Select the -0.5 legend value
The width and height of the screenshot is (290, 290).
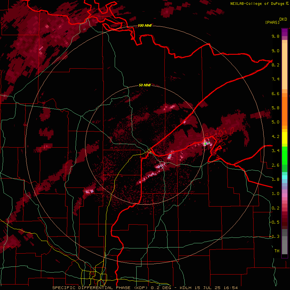coord(275,222)
